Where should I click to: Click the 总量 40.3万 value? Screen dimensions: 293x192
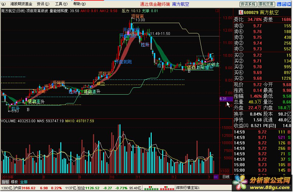pyautogui.click(x=255, y=102)
